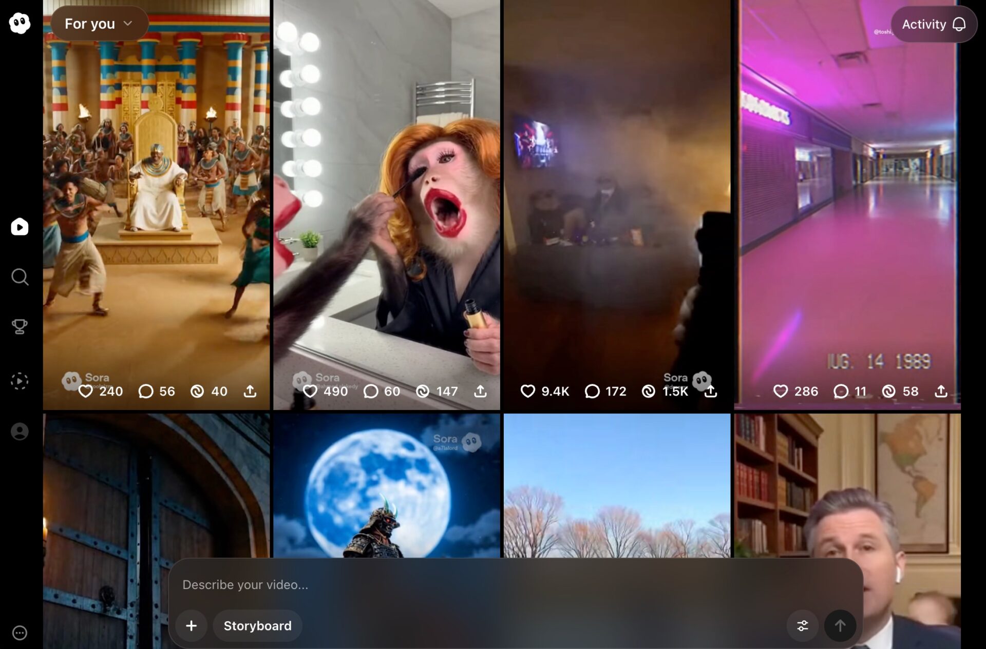The width and height of the screenshot is (986, 649).
Task: Like the Egyptian throne video with 240 likes
Action: (x=86, y=391)
